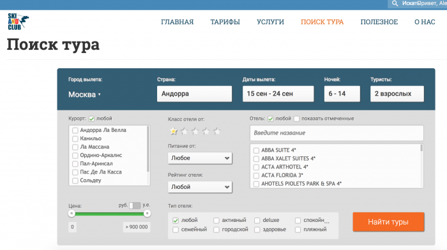Toggle the Отель любой checkbox

[x=271, y=119]
